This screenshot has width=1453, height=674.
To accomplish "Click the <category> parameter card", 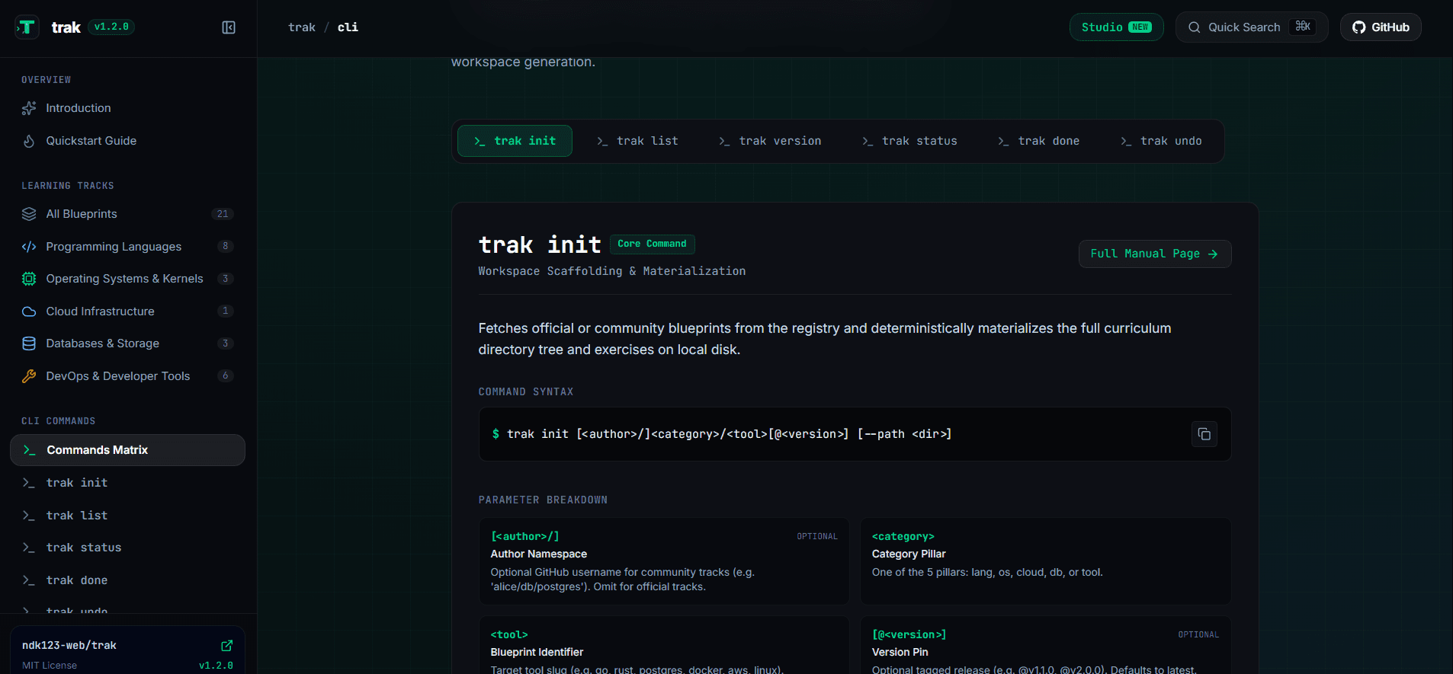I will click(x=1046, y=561).
